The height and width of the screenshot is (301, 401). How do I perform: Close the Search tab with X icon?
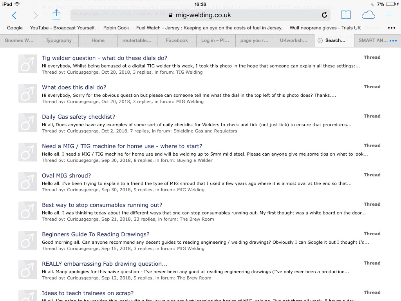point(320,40)
